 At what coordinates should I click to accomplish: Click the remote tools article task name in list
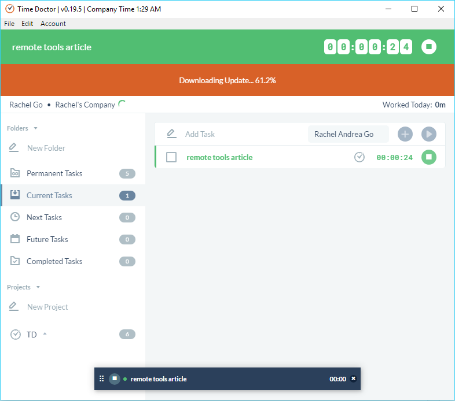tap(219, 157)
